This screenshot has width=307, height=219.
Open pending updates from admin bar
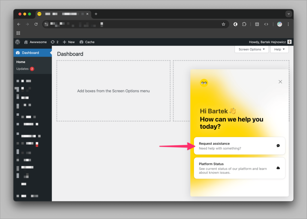[55, 42]
